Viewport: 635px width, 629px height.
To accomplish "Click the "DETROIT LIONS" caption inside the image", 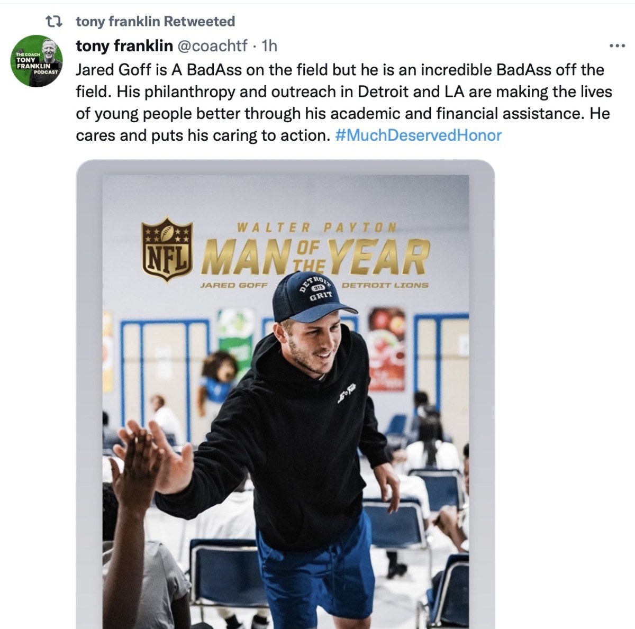I will pyautogui.click(x=385, y=285).
